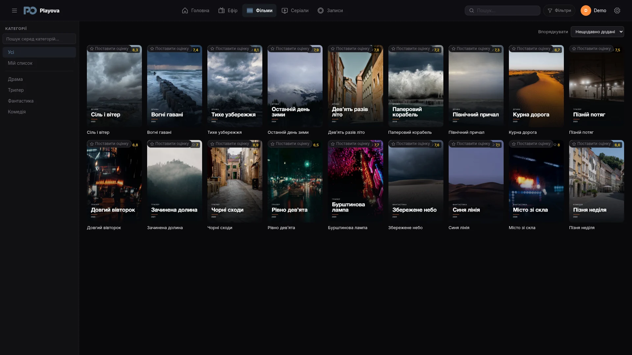Viewport: 632px width, 355px height.
Task: Open the Нещодавно додані sort dropdown
Action: [597, 32]
